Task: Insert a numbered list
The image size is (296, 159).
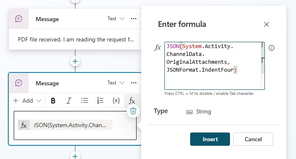Action: [x=100, y=101]
